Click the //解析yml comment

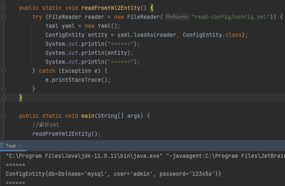pyautogui.click(x=46, y=125)
